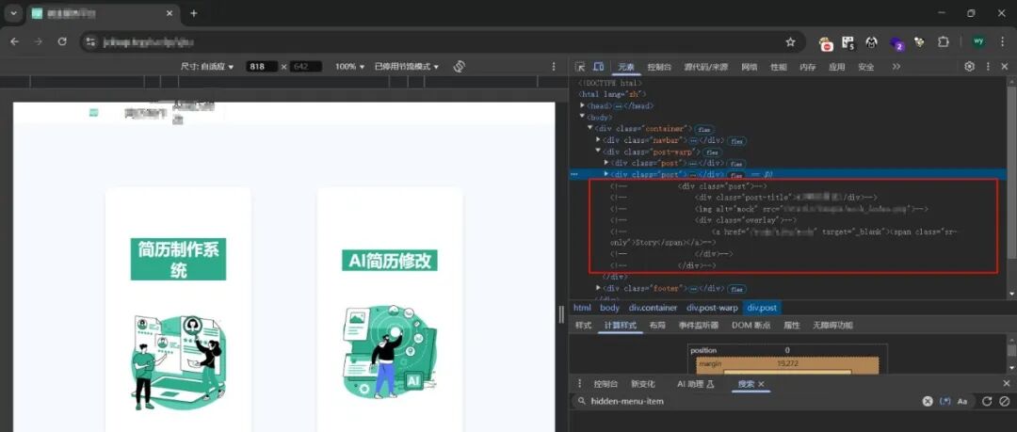Open the green profile avatar

(x=978, y=41)
